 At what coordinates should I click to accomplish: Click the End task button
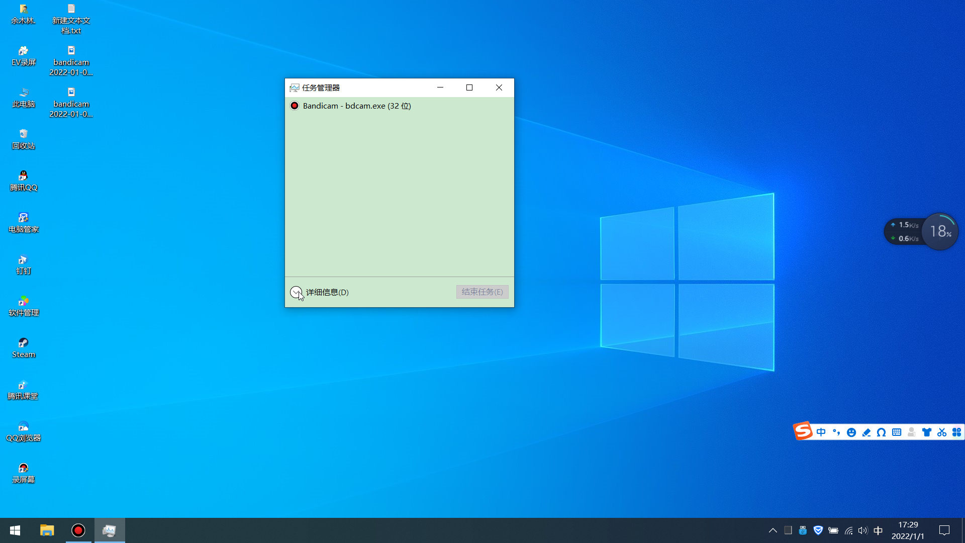482,292
